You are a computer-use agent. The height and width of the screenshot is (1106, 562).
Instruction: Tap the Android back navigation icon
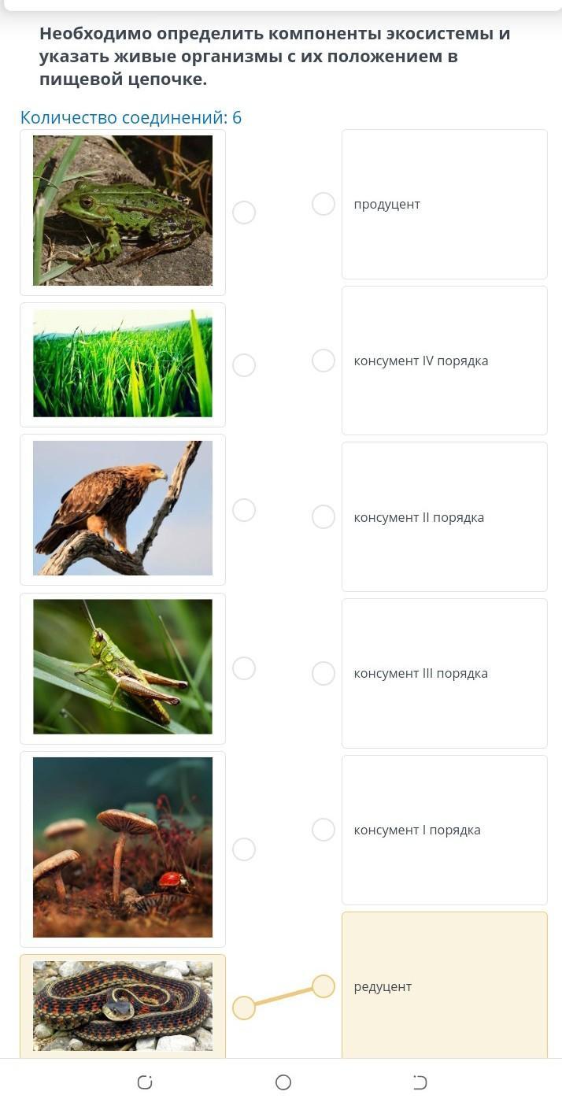tap(420, 1082)
